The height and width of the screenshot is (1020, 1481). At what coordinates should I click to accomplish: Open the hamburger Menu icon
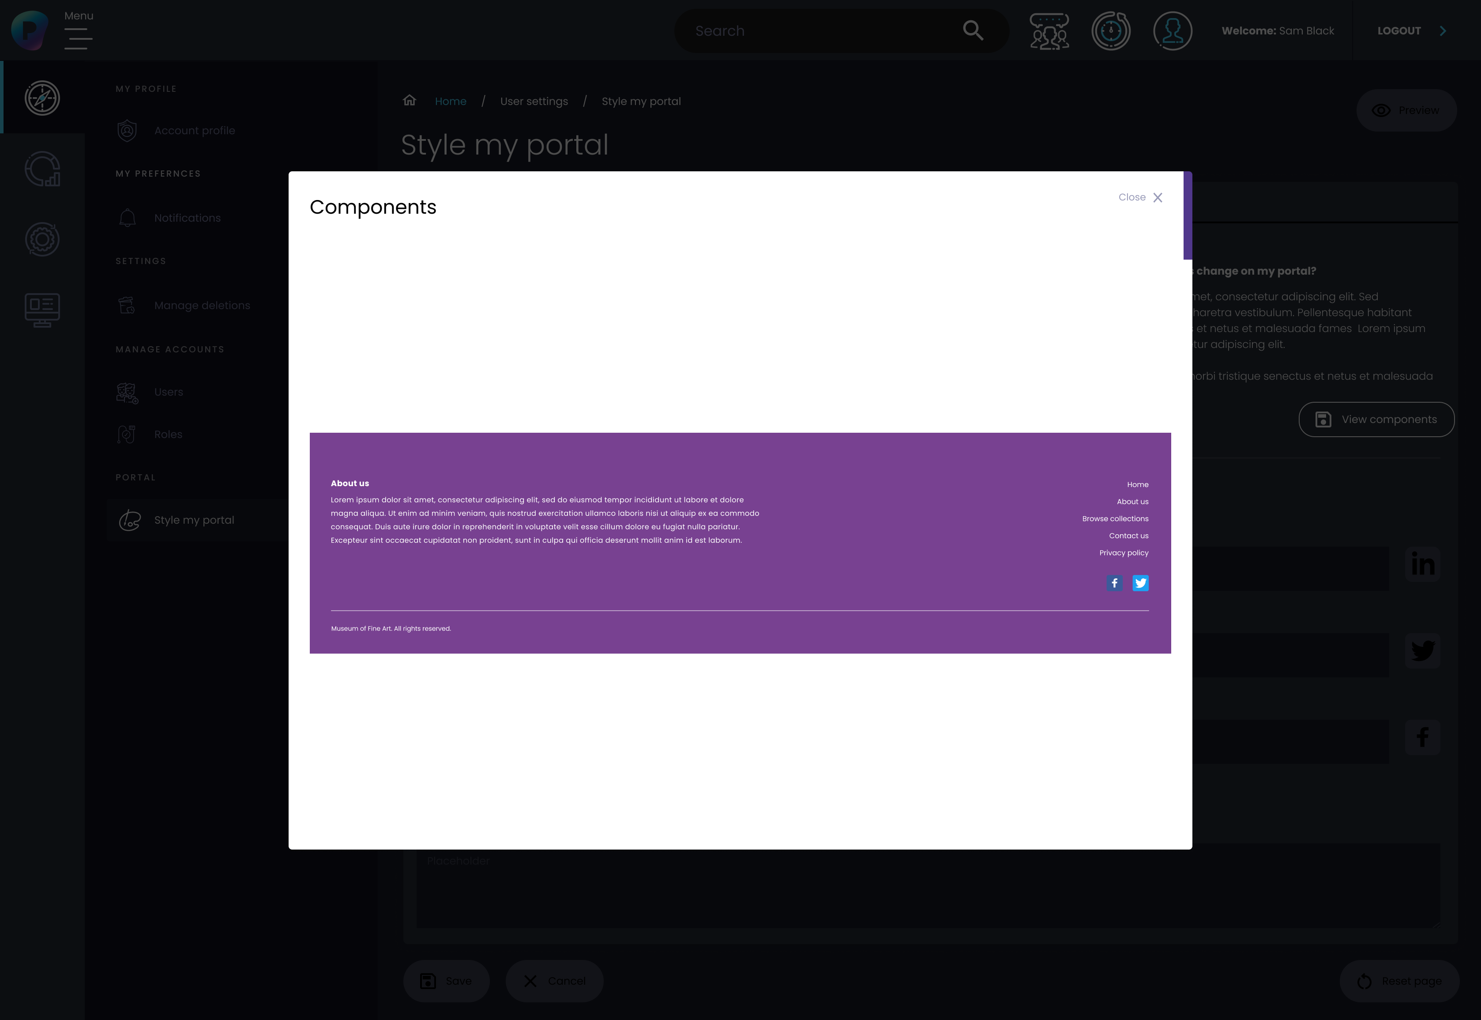point(78,39)
